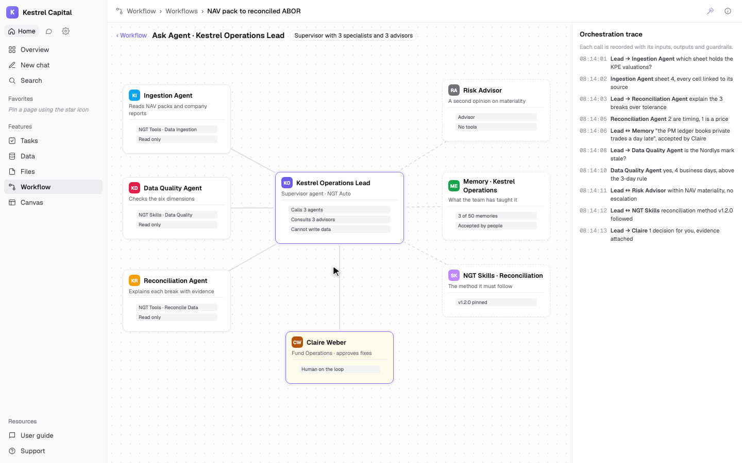Click the '3 of 50 memories' tag
Screen dimensions: 742x463
(496, 216)
